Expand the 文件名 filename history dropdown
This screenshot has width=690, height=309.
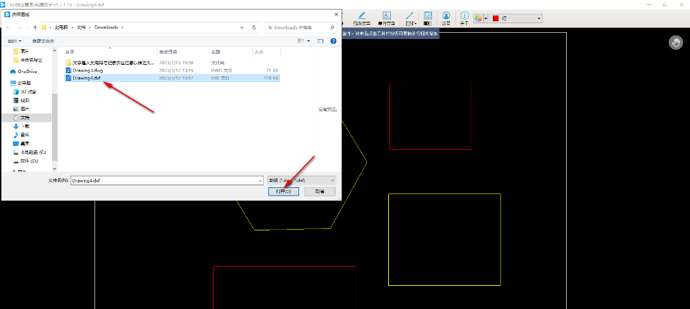(x=259, y=180)
